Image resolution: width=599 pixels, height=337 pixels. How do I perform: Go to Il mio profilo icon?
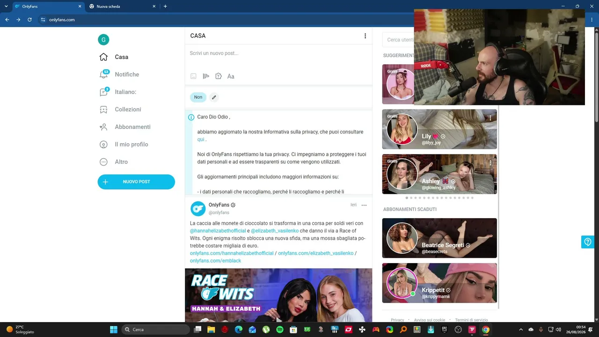click(103, 144)
